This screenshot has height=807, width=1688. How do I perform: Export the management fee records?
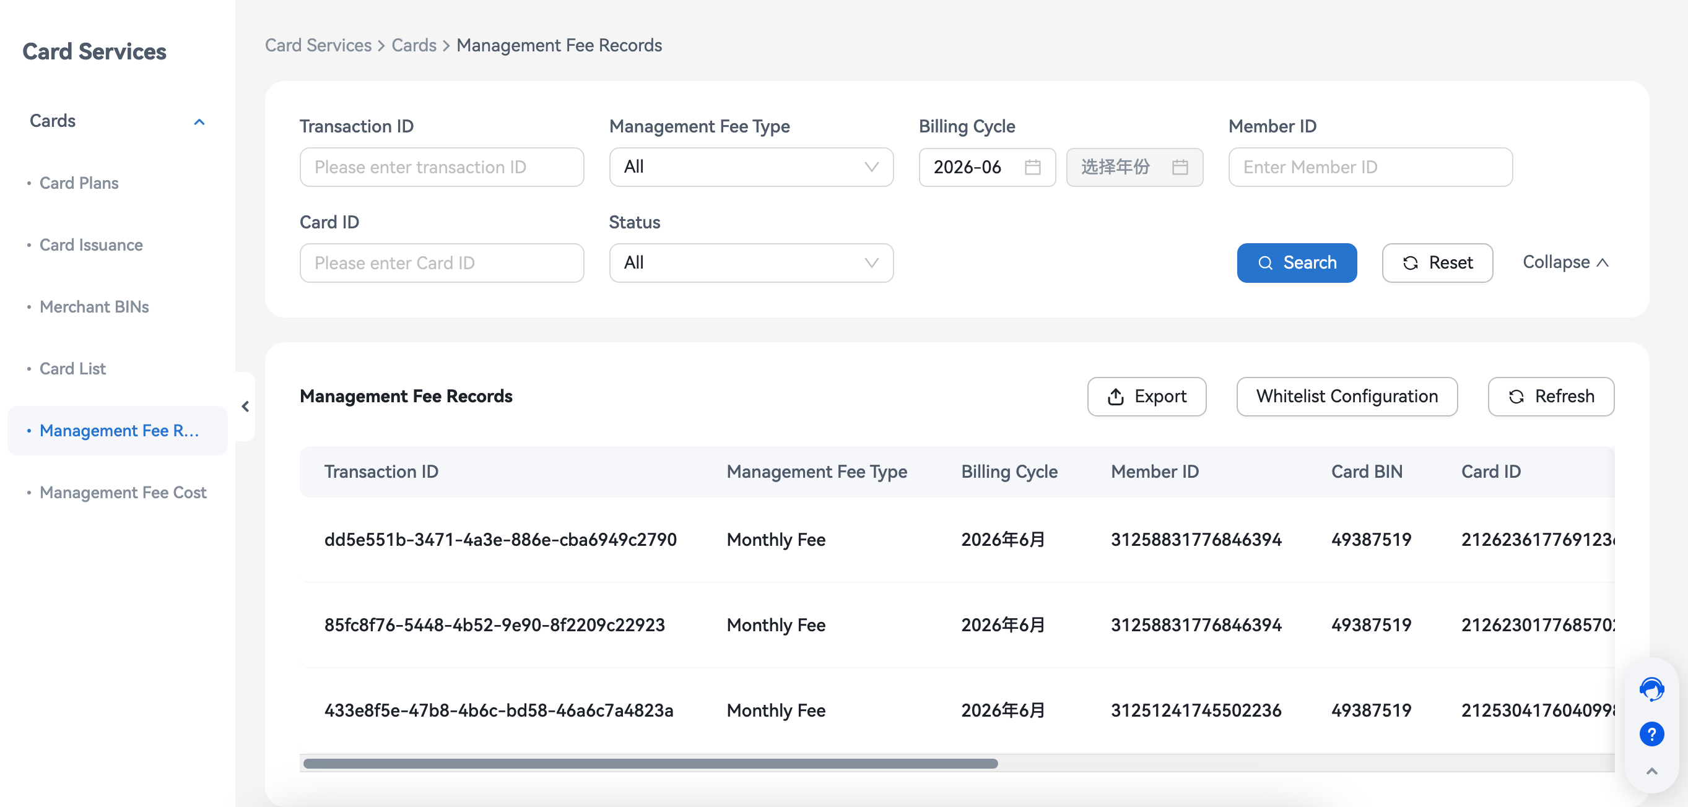[x=1146, y=396]
